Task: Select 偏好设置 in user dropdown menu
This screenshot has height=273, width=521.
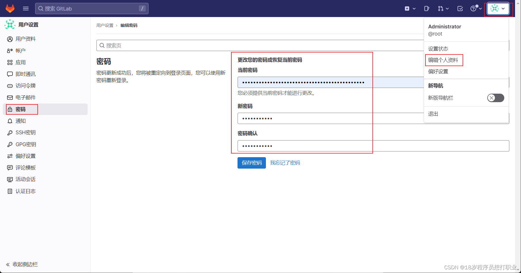Action: click(466, 72)
